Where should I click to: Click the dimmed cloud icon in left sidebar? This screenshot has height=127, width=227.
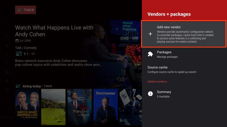coord(7,72)
